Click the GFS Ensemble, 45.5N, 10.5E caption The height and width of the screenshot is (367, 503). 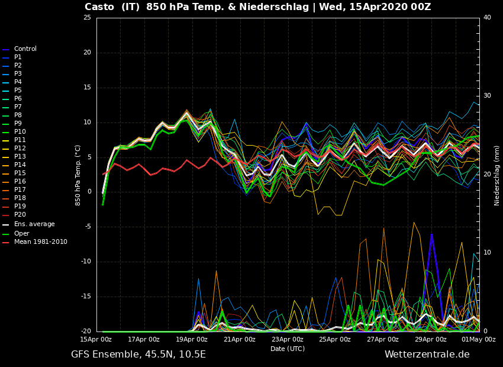138,355
